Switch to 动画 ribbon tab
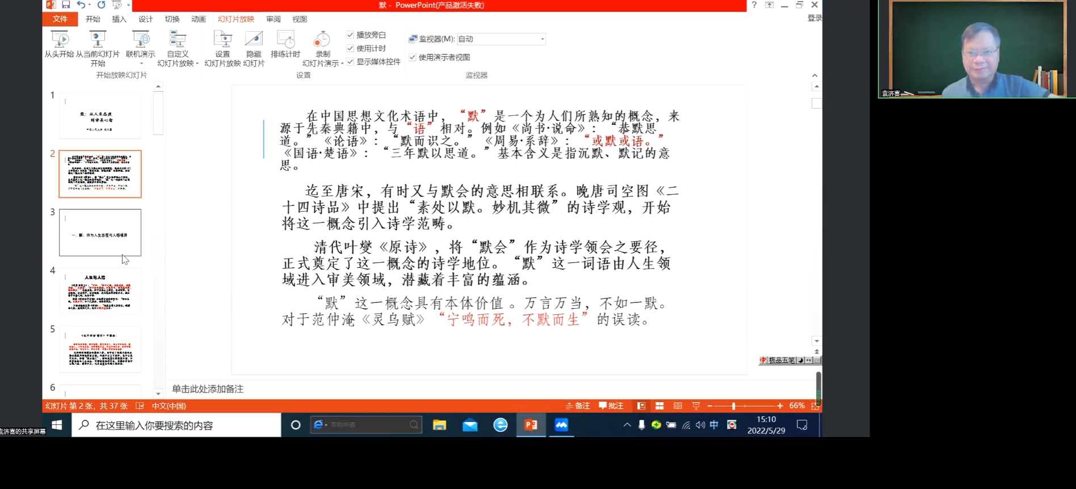 (198, 19)
